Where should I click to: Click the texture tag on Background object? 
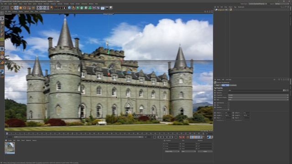pos(231,10)
